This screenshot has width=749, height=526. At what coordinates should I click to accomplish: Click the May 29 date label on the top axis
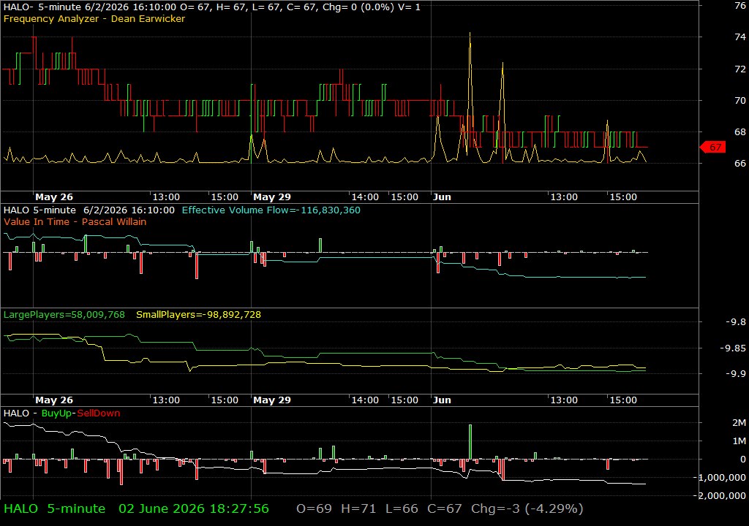[272, 197]
